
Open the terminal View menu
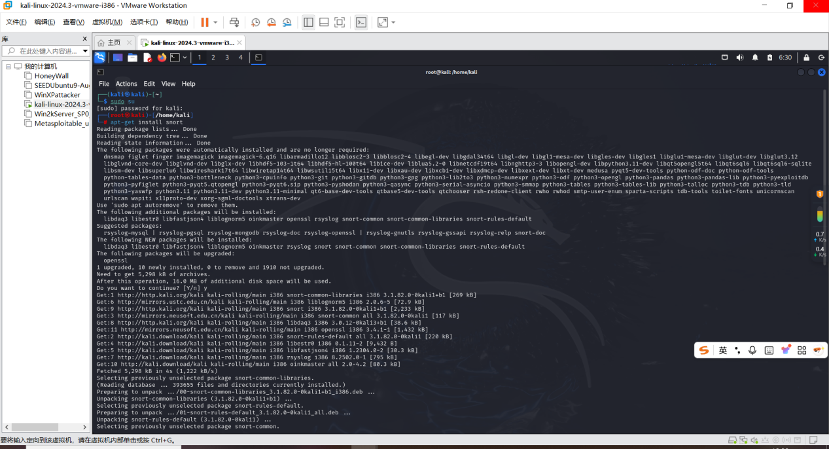tap(168, 84)
